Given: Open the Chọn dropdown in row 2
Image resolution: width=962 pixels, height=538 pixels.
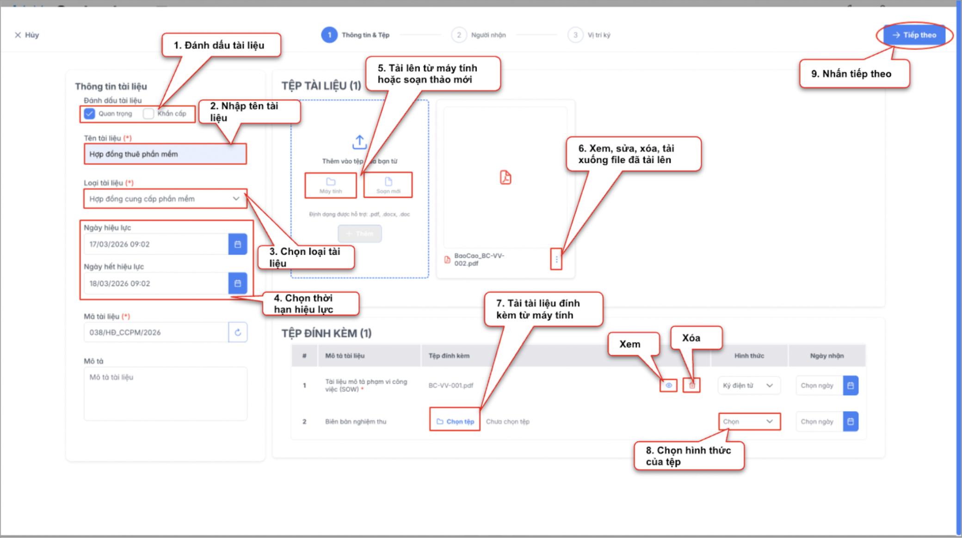Looking at the screenshot, I should point(749,422).
